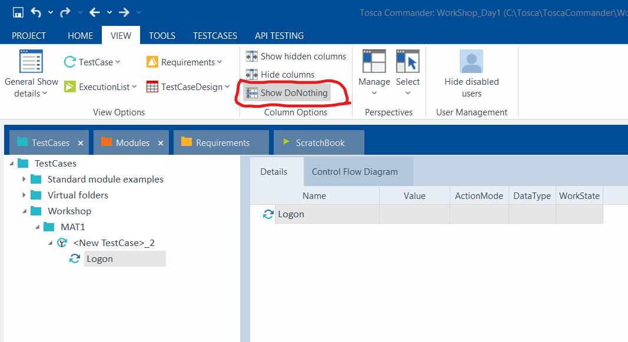Click the navigate Back arrow icon

point(95,12)
